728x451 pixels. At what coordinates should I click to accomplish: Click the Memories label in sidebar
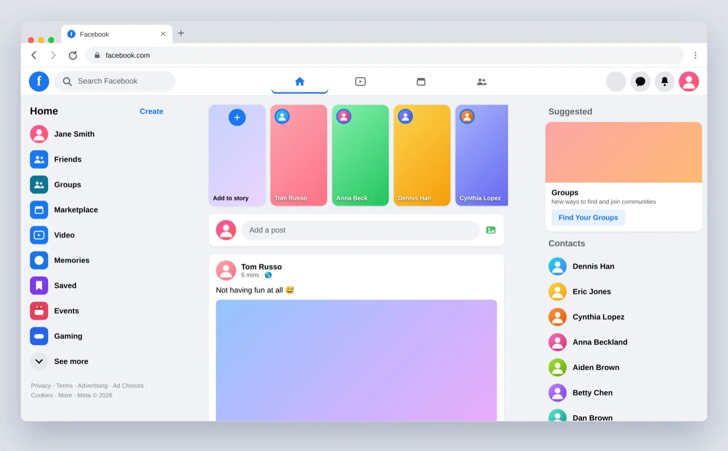[72, 260]
